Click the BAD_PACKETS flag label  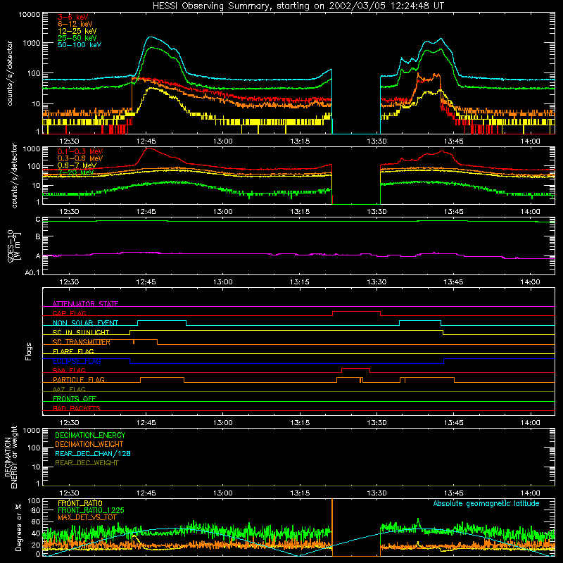click(77, 408)
